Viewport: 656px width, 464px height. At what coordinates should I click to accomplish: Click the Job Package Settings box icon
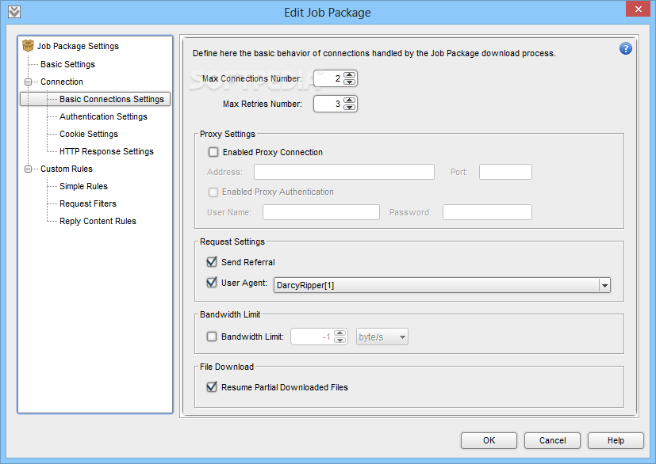(x=28, y=45)
